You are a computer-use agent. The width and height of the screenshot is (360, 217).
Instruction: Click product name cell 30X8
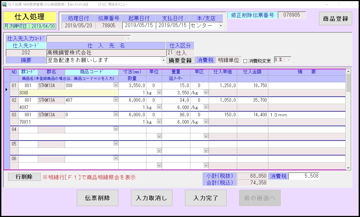(x=68, y=93)
